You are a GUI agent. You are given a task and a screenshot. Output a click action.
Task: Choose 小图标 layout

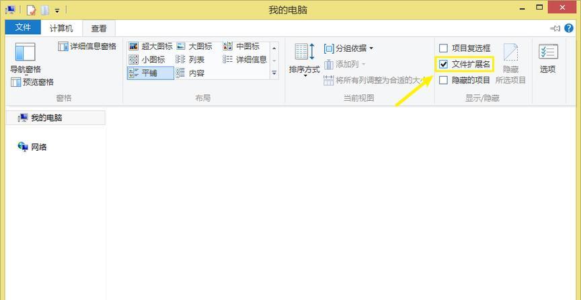[147, 60]
